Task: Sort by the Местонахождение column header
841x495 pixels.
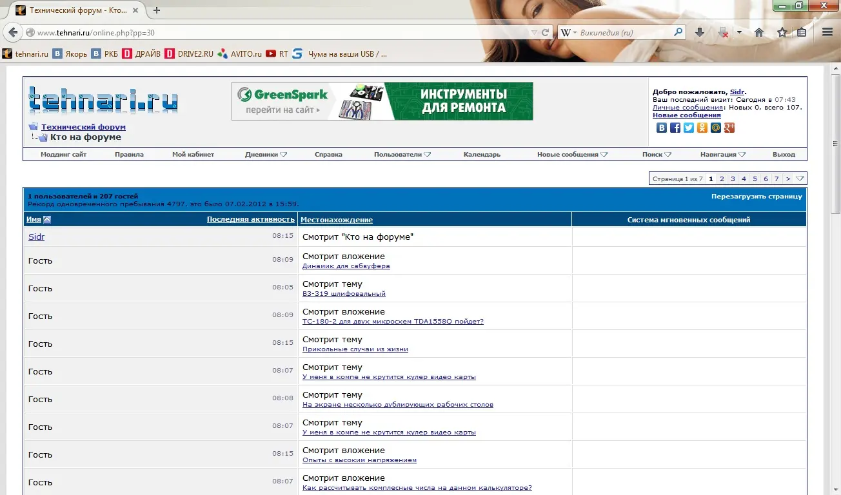Action: click(x=337, y=220)
